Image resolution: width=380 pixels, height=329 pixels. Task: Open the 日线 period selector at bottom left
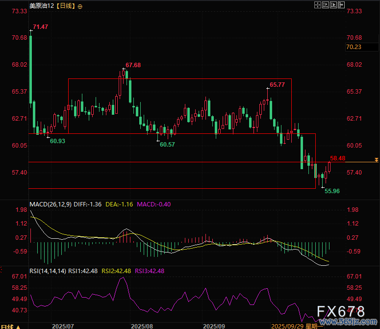[7, 326]
